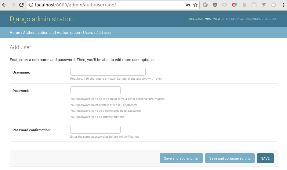Screen dimensions: 287x170
Task: Click the Django administration title
Action: click(x=42, y=19)
